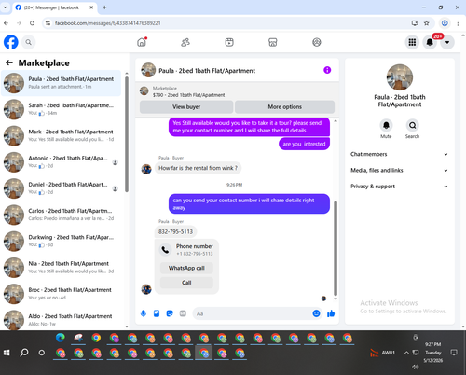Viewport: 466px width, 375px height.
Task: Bookmark this page with star icon
Action: click(x=427, y=23)
